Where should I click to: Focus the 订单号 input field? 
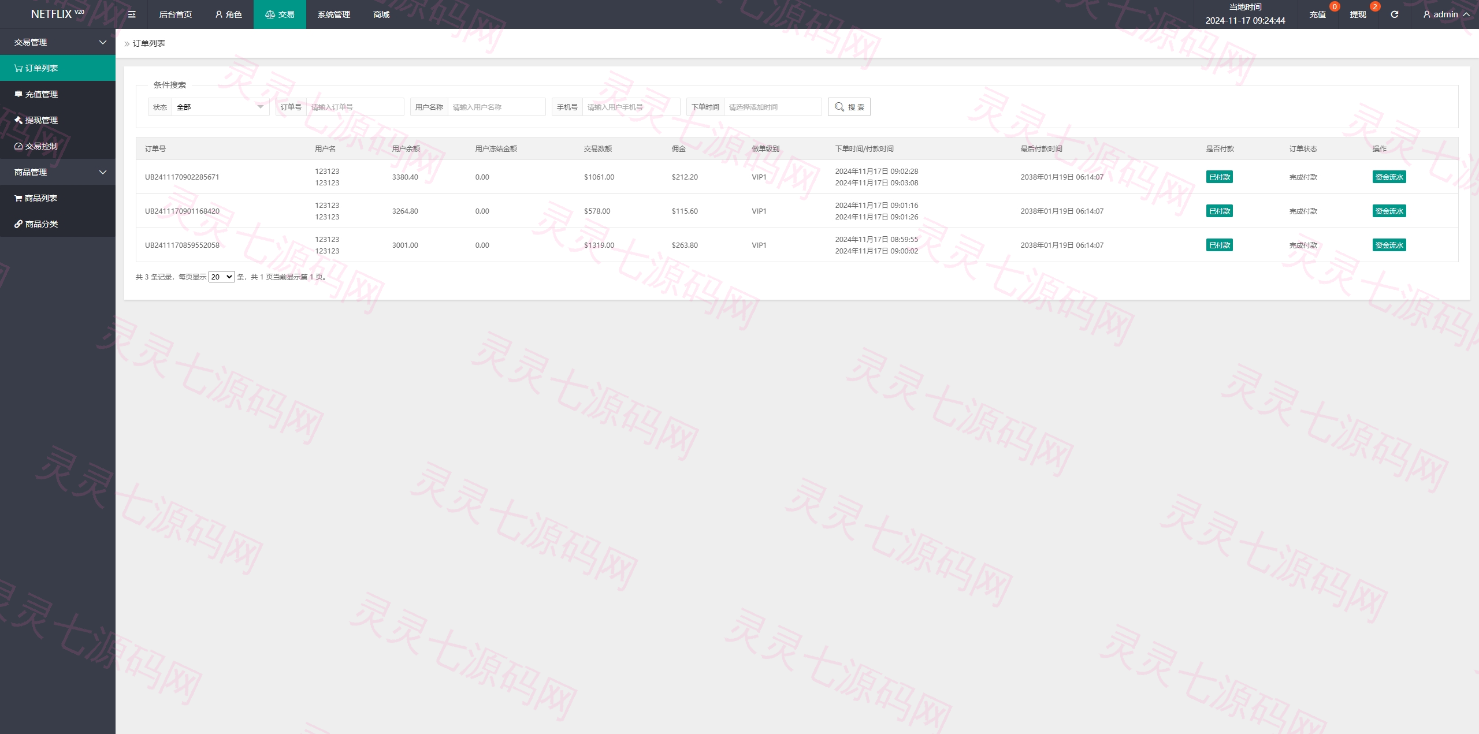(x=355, y=107)
